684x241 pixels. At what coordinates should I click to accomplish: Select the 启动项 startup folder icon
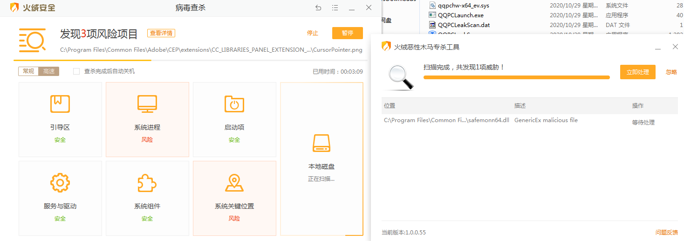pos(234,104)
